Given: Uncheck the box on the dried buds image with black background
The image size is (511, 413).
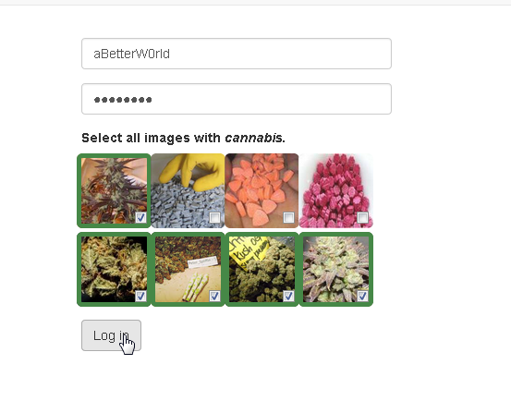Looking at the screenshot, I should 140,296.
